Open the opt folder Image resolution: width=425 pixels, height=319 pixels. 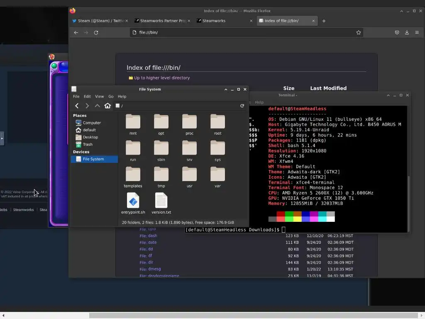tap(161, 125)
